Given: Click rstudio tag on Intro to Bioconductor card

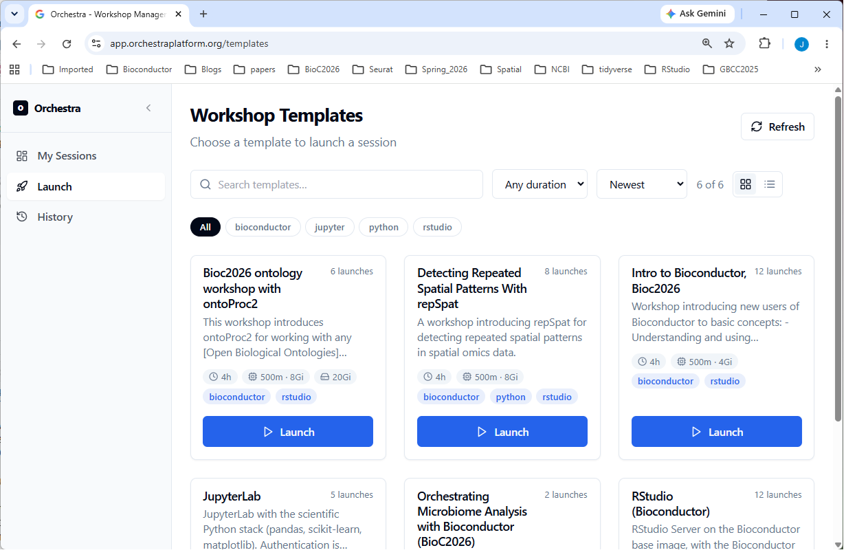Looking at the screenshot, I should (x=725, y=381).
